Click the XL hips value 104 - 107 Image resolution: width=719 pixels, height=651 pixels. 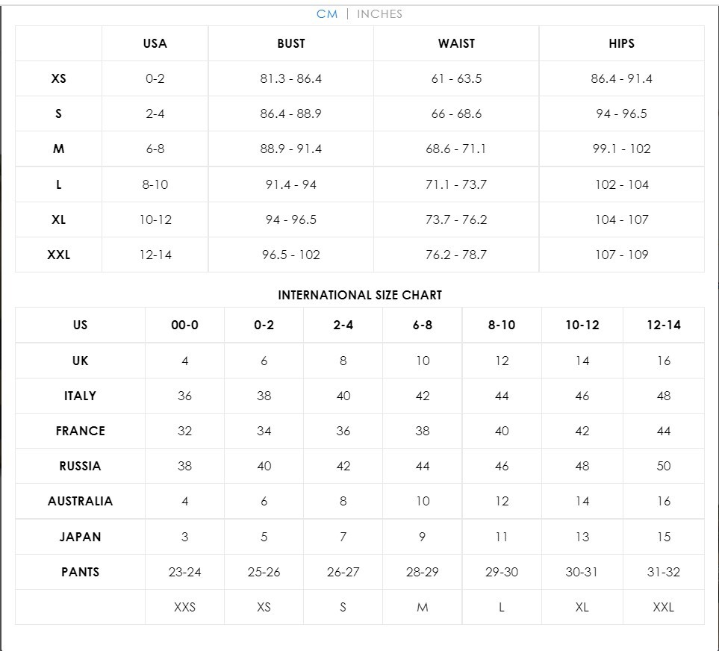(621, 219)
